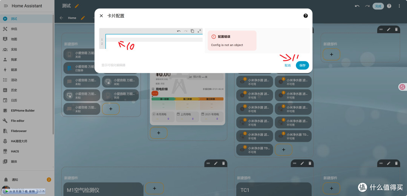Screen dimensions: 407x196
Task: Show the 活动 logbook panel
Action: click(26, 80)
